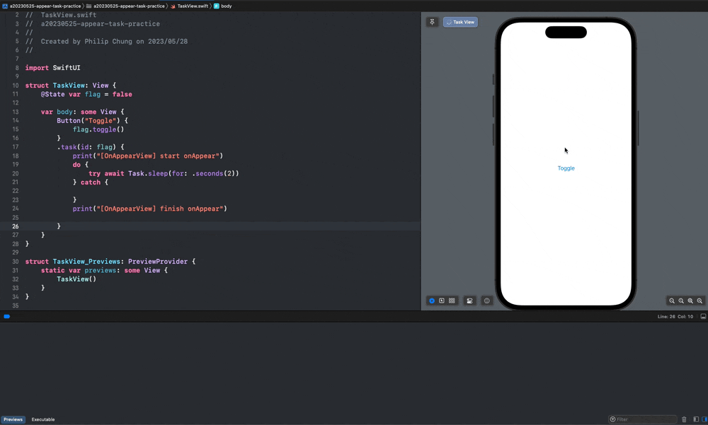Image resolution: width=708 pixels, height=425 pixels.
Task: Click line number 26 in gutter
Action: coord(16,226)
